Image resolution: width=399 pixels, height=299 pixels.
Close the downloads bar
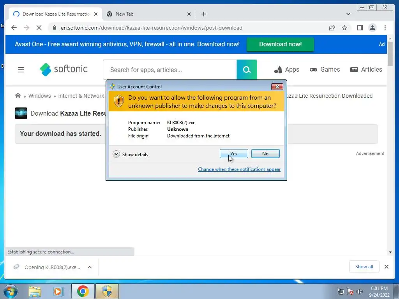click(x=386, y=267)
